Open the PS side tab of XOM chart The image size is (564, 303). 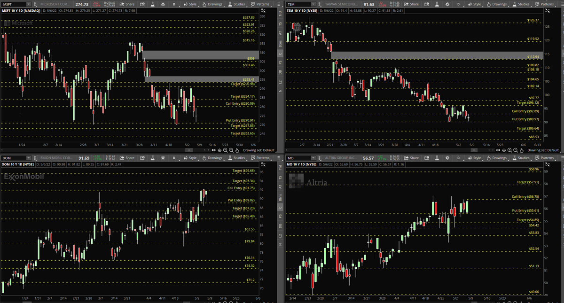pyautogui.click(x=279, y=216)
